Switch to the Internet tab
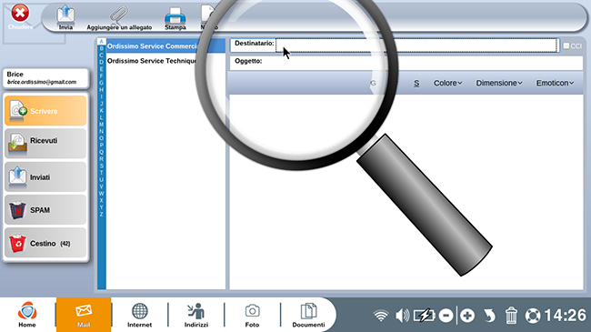 click(x=139, y=315)
